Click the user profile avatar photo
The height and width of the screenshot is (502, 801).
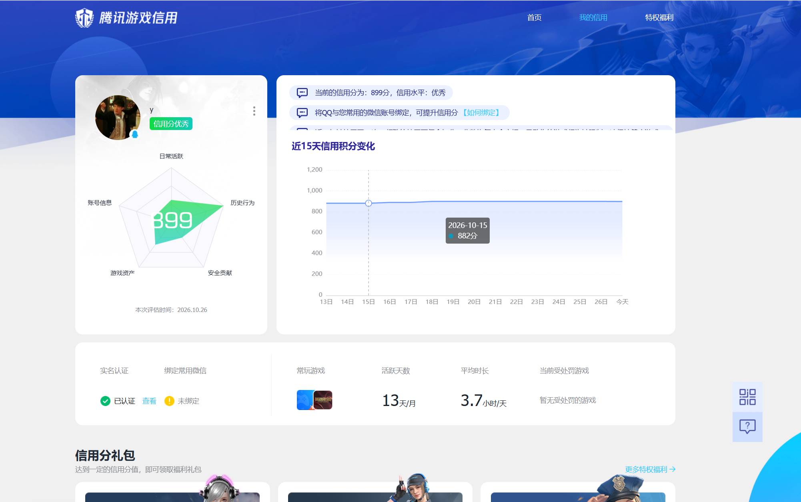(118, 118)
